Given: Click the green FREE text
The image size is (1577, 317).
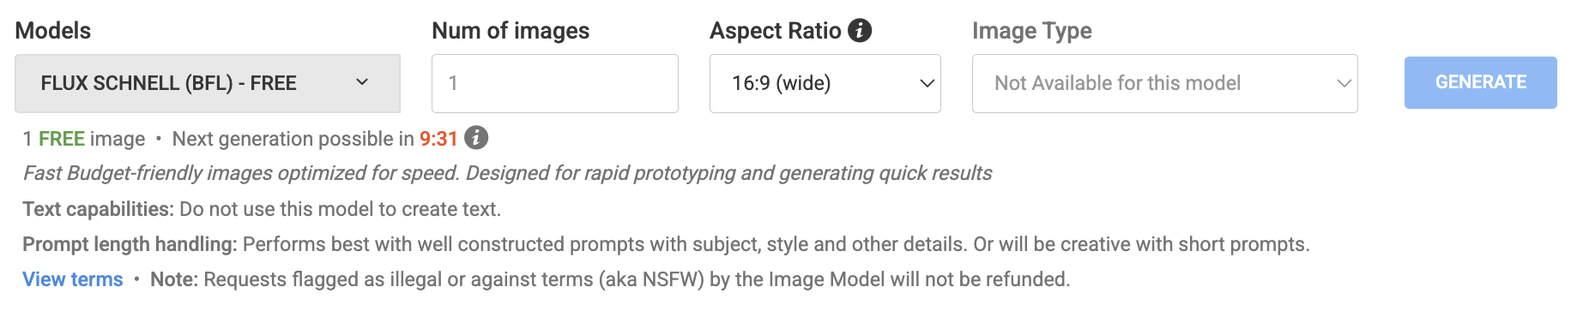Looking at the screenshot, I should (62, 139).
